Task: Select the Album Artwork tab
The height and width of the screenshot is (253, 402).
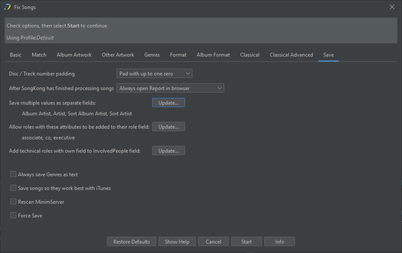Action: [74, 55]
